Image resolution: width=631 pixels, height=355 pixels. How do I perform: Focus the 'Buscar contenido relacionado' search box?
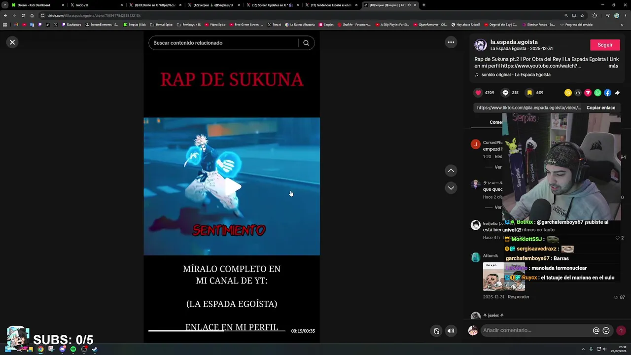point(224,43)
